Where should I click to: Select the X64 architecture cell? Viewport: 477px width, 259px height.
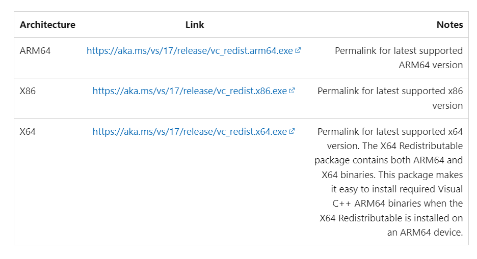point(28,132)
